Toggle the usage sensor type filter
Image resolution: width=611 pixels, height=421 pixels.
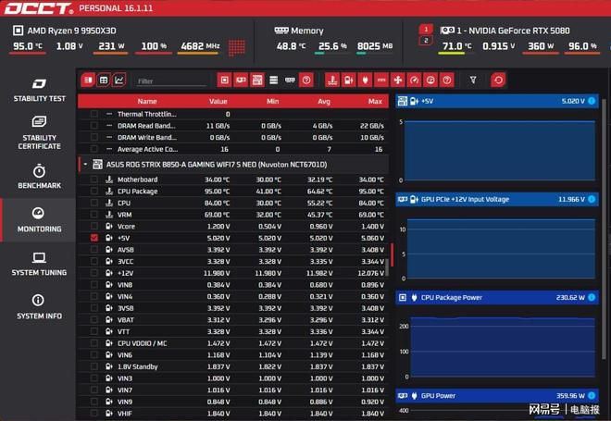coord(430,80)
